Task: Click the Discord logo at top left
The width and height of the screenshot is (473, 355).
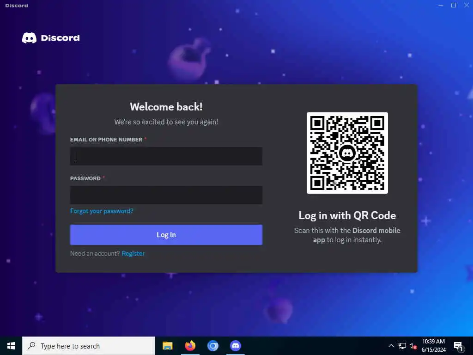Action: tap(51, 38)
